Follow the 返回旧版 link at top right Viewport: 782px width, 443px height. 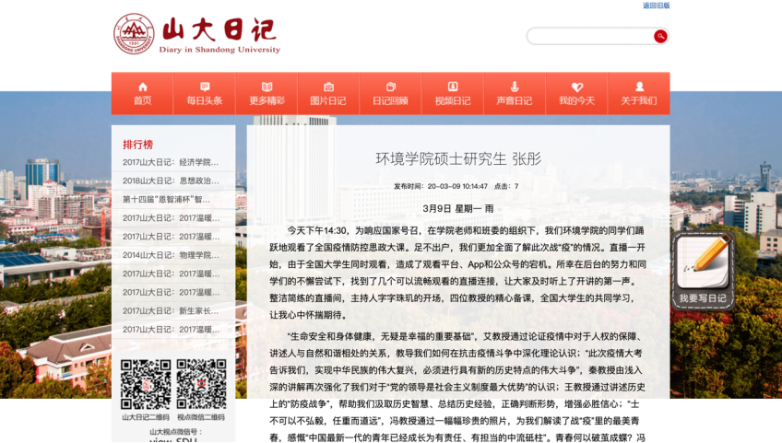click(656, 6)
